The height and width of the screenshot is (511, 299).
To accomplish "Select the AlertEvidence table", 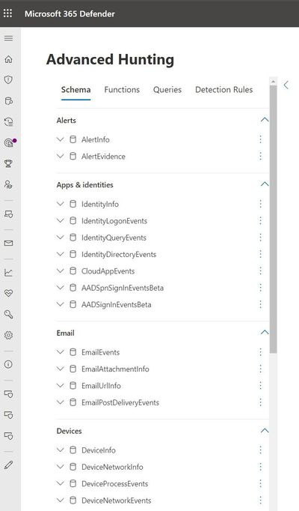I will coord(103,157).
